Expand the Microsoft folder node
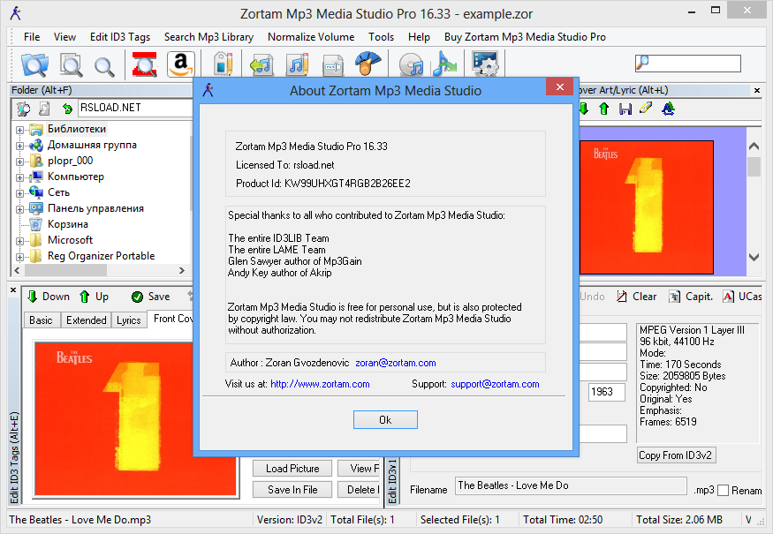Viewport: 773px width, 534px height. (19, 241)
